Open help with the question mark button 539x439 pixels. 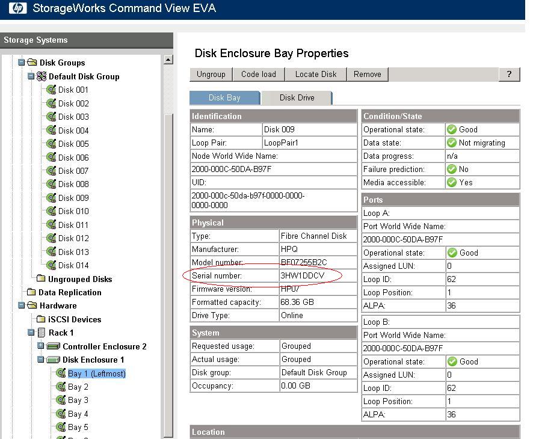[x=509, y=74]
